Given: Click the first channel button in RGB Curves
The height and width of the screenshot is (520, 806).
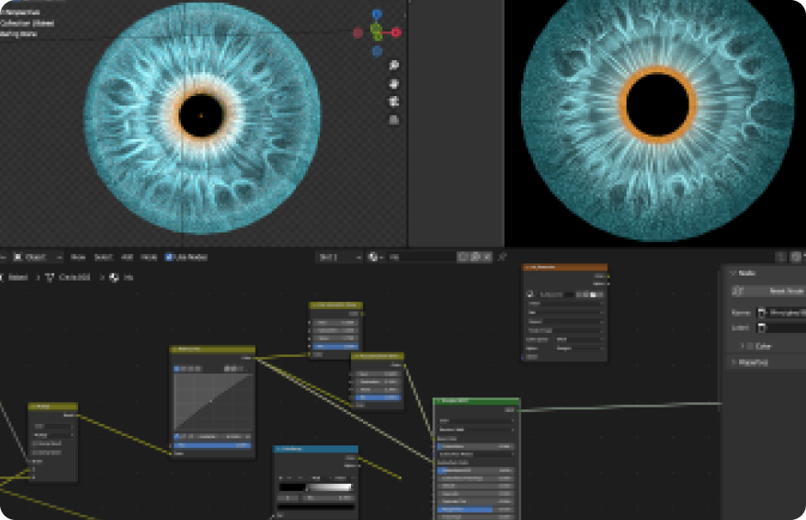Looking at the screenshot, I should (178, 368).
